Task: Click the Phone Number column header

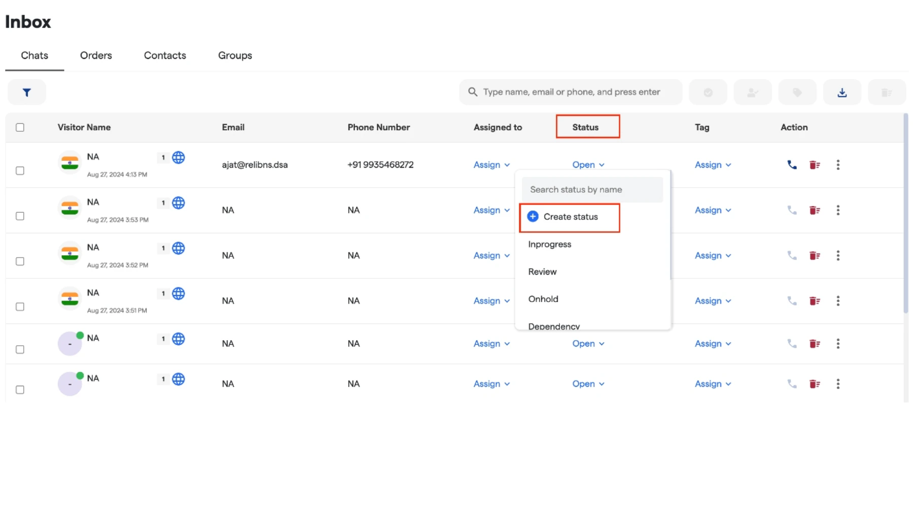Action: (x=378, y=127)
